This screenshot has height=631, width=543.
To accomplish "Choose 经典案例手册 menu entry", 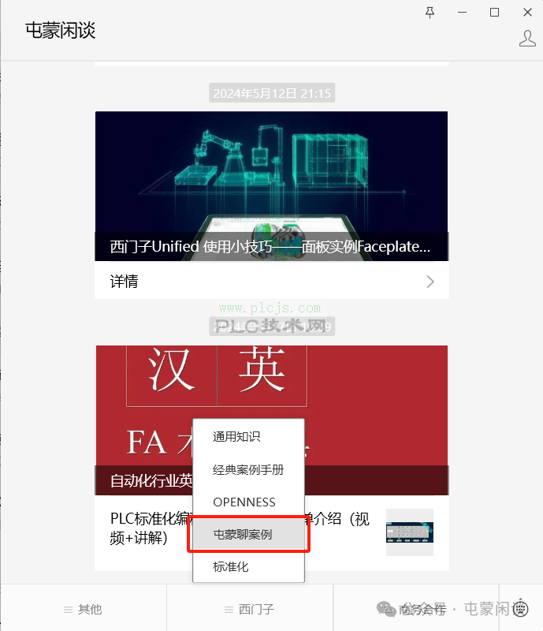I will [248, 469].
